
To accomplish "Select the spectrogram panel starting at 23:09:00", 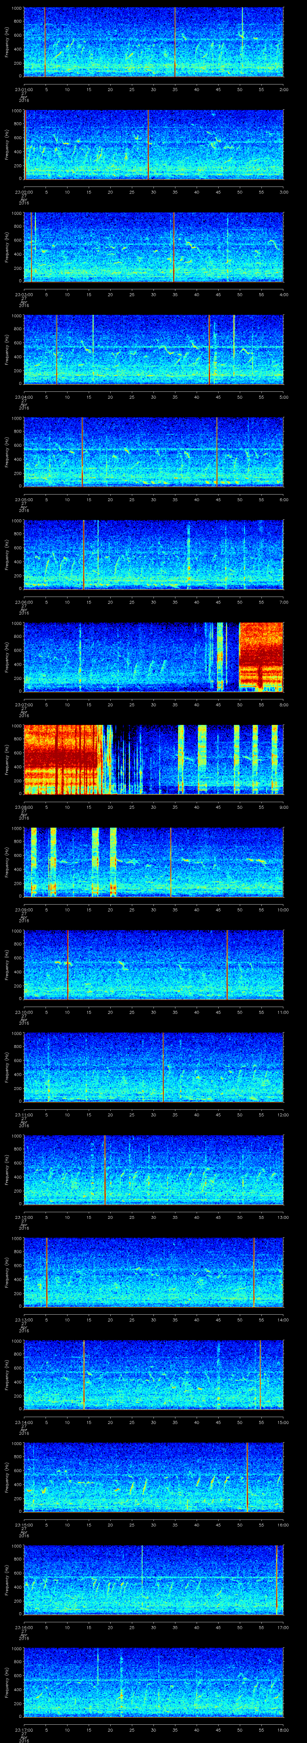I will coord(154,862).
